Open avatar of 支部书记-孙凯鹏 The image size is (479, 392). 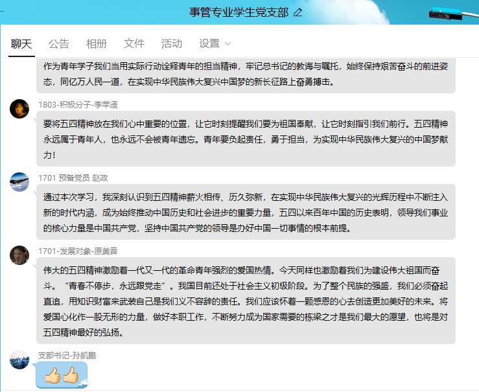point(19,360)
